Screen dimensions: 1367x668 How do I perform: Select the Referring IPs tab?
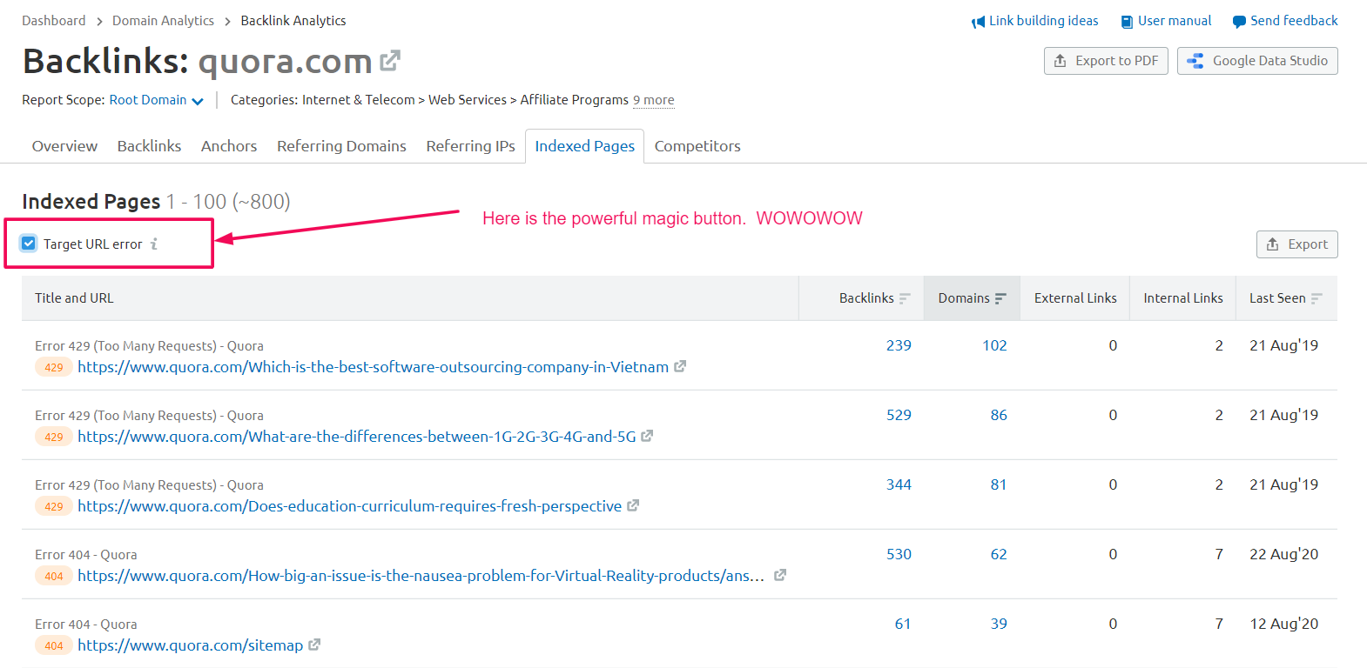click(471, 146)
